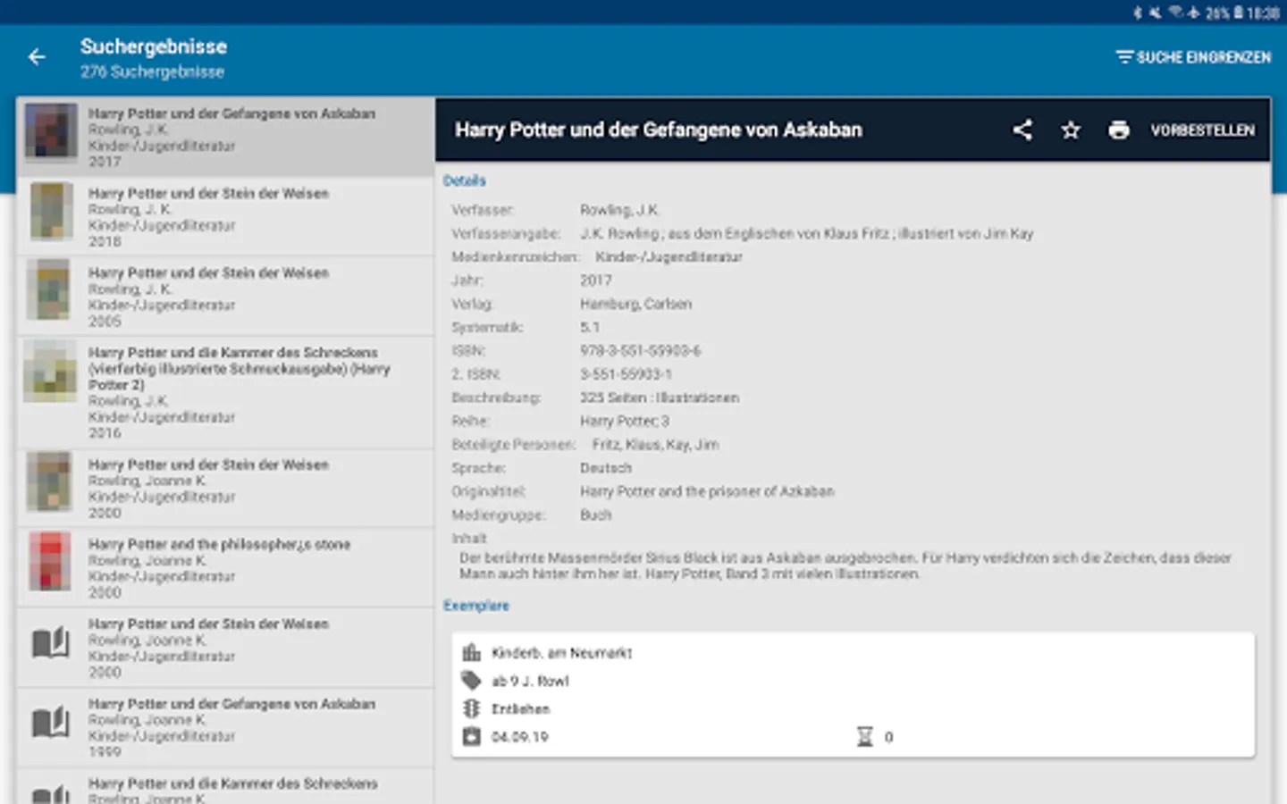Click the clock in the status bar
Screen dimensions: 1287x804
(x=1264, y=13)
